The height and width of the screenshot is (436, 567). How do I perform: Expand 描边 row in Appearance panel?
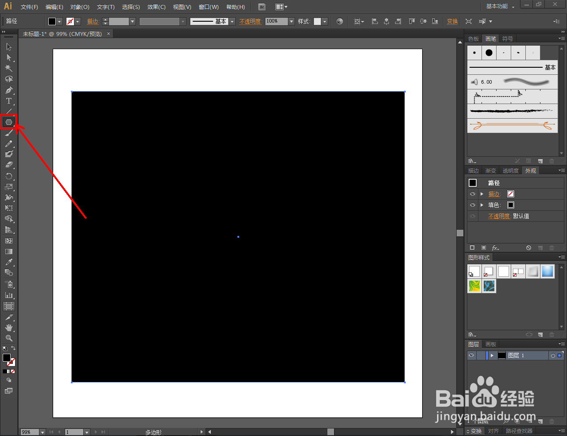tap(482, 194)
